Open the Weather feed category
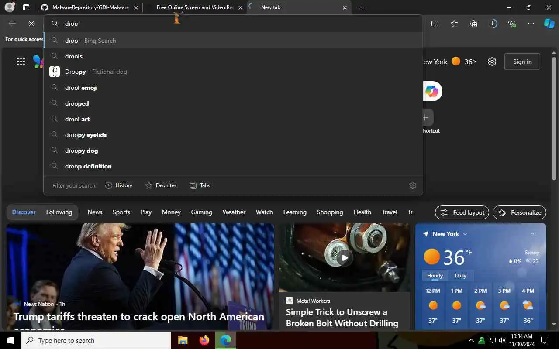559x349 pixels. pyautogui.click(x=234, y=212)
